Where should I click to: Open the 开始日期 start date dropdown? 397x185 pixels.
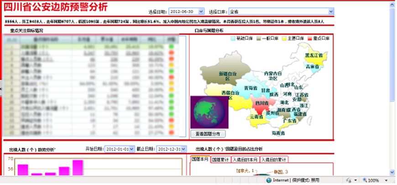(x=132, y=149)
